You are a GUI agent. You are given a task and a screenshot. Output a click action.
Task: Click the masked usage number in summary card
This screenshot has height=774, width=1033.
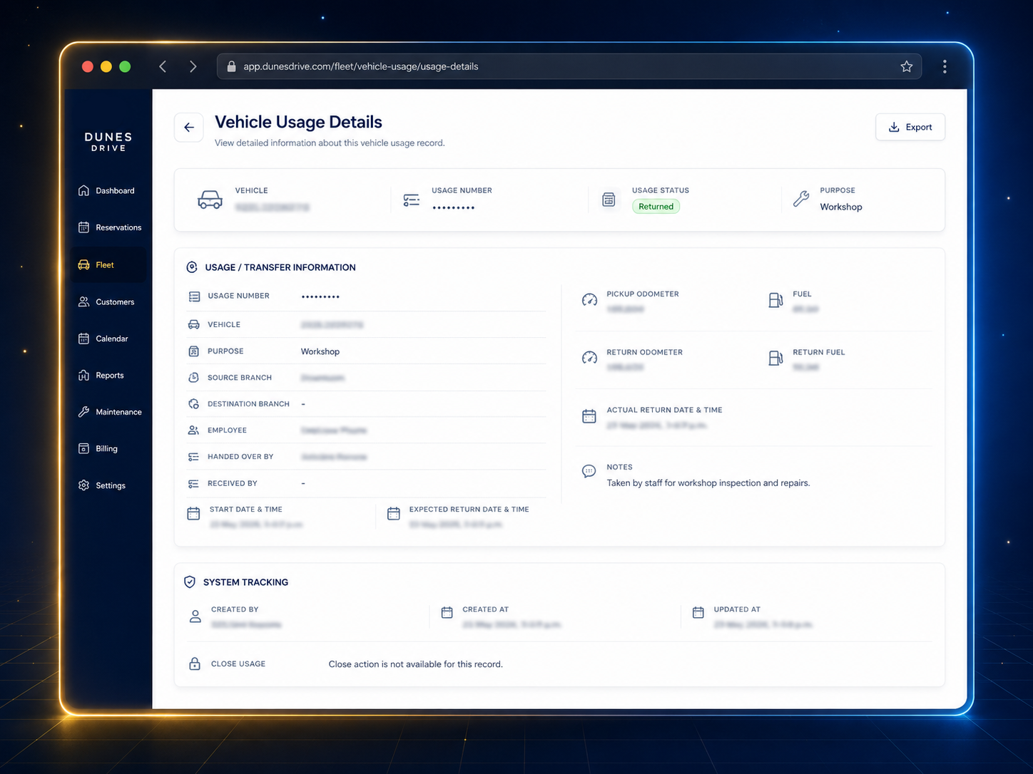click(x=454, y=207)
